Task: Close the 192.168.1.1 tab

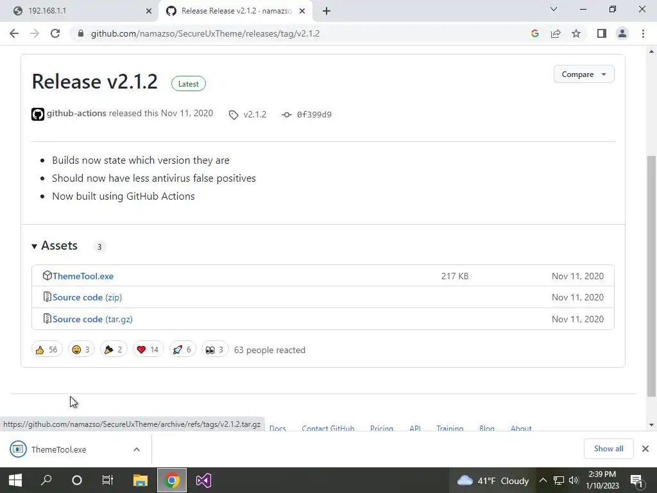Action: tap(149, 12)
